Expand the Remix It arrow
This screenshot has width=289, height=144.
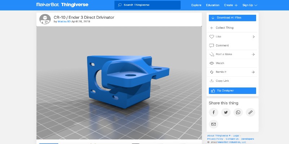pos(253,72)
